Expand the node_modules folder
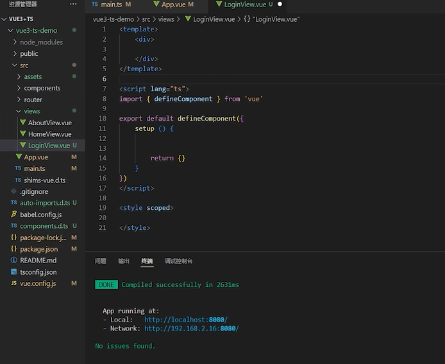The image size is (445, 364). coord(15,42)
